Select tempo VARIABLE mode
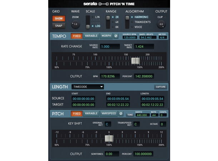 coord(91,36)
